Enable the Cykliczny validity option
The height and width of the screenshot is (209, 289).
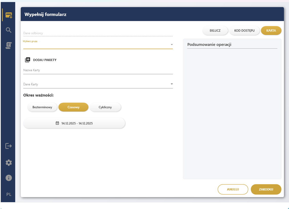[105, 107]
